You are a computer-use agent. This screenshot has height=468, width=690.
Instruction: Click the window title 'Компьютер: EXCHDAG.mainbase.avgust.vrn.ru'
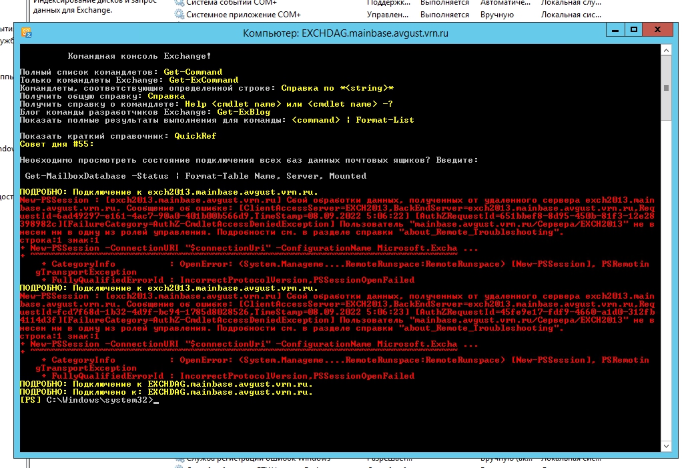pyautogui.click(x=346, y=33)
